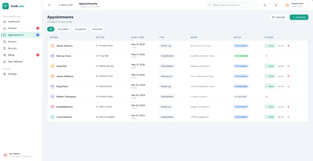Delete Anna Kim's appointment trash icon
This screenshot has height=161, width=313.
tap(288, 66)
